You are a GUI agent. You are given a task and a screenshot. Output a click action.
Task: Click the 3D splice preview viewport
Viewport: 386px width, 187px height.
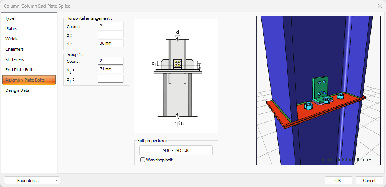[x=319, y=90]
